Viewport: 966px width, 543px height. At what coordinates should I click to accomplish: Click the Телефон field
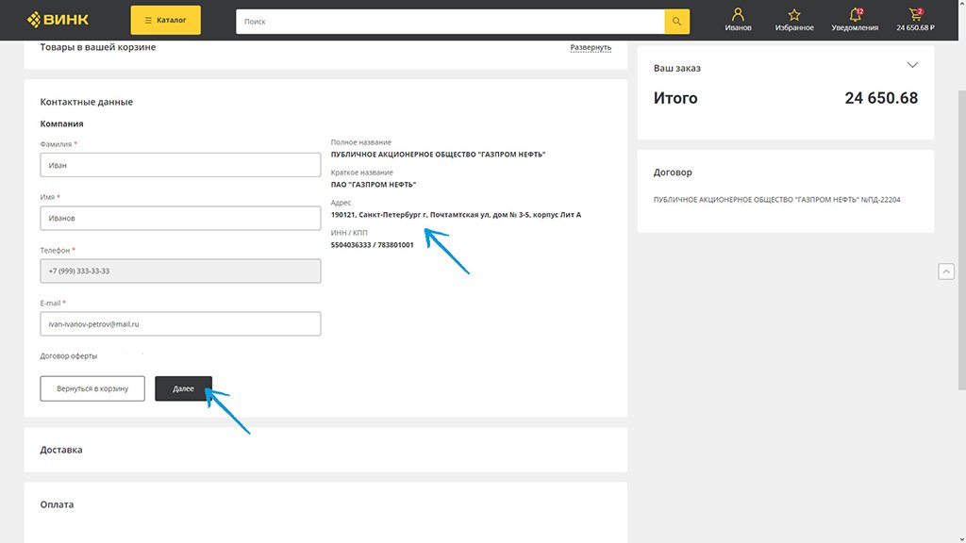pyautogui.click(x=180, y=271)
